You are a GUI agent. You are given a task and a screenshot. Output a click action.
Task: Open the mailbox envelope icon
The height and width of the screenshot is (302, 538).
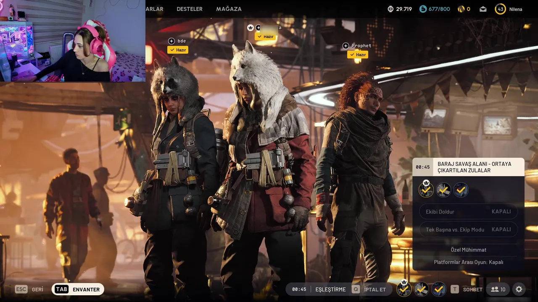483,9
